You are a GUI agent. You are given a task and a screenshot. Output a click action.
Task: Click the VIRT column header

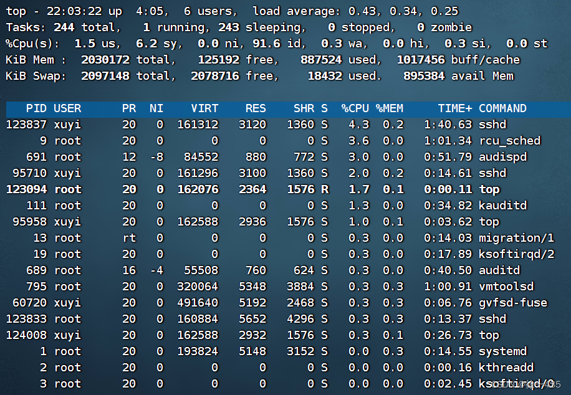point(204,108)
